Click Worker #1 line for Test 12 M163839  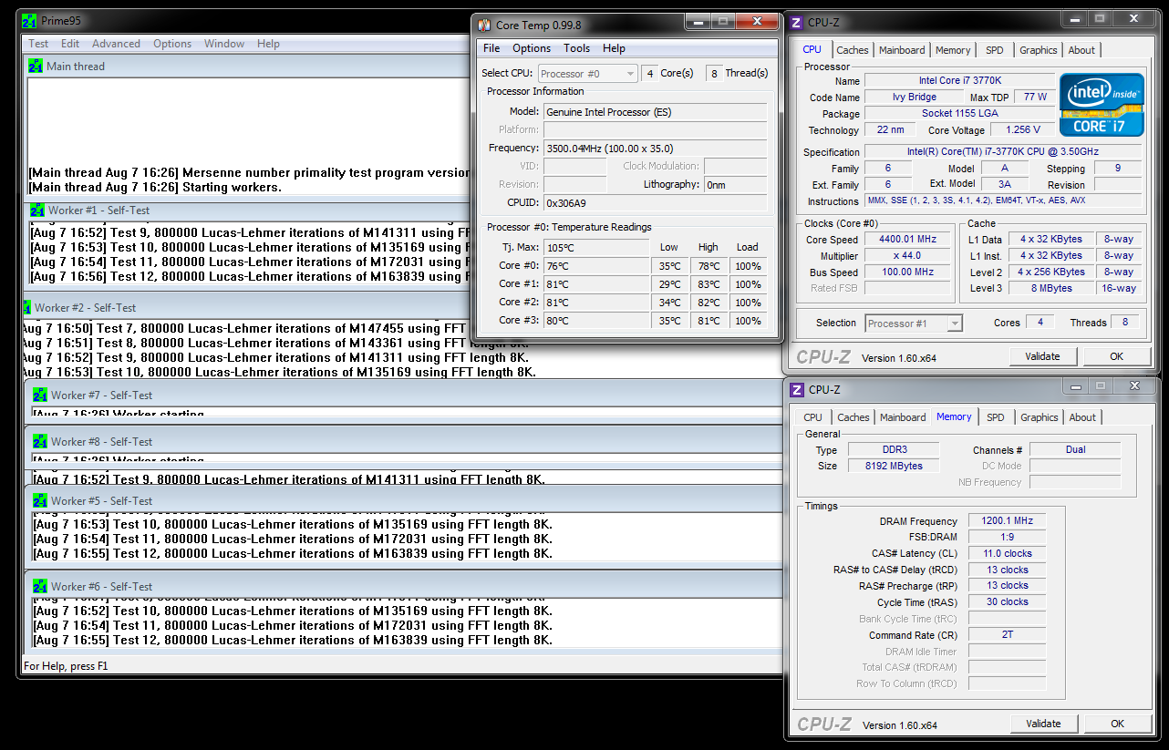(250, 276)
